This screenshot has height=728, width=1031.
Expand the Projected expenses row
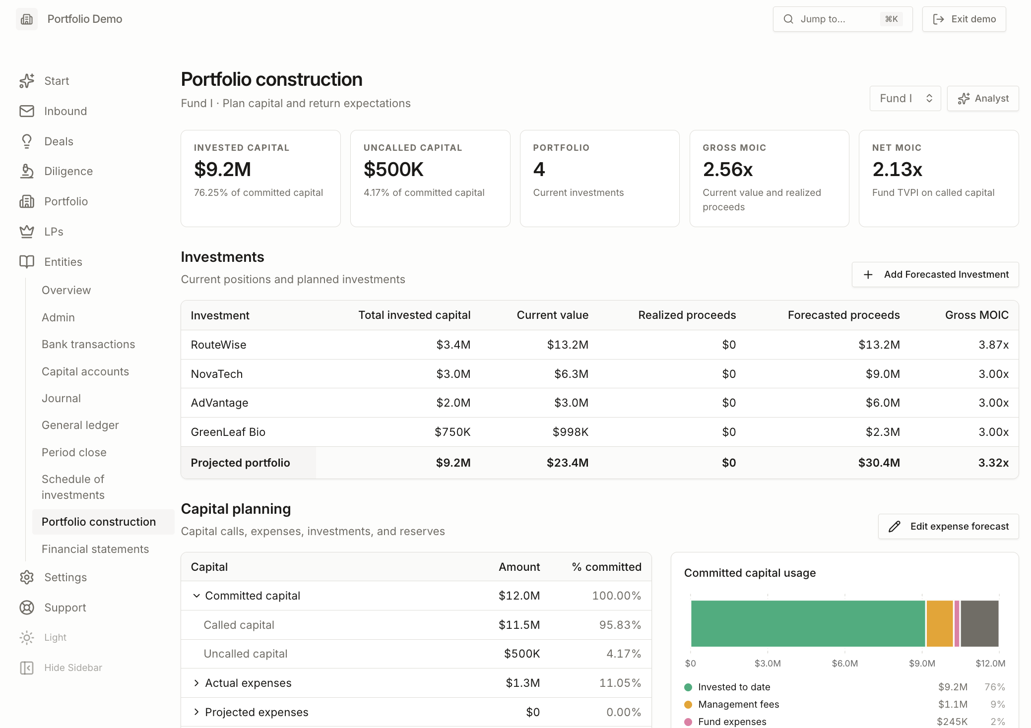pyautogui.click(x=196, y=712)
